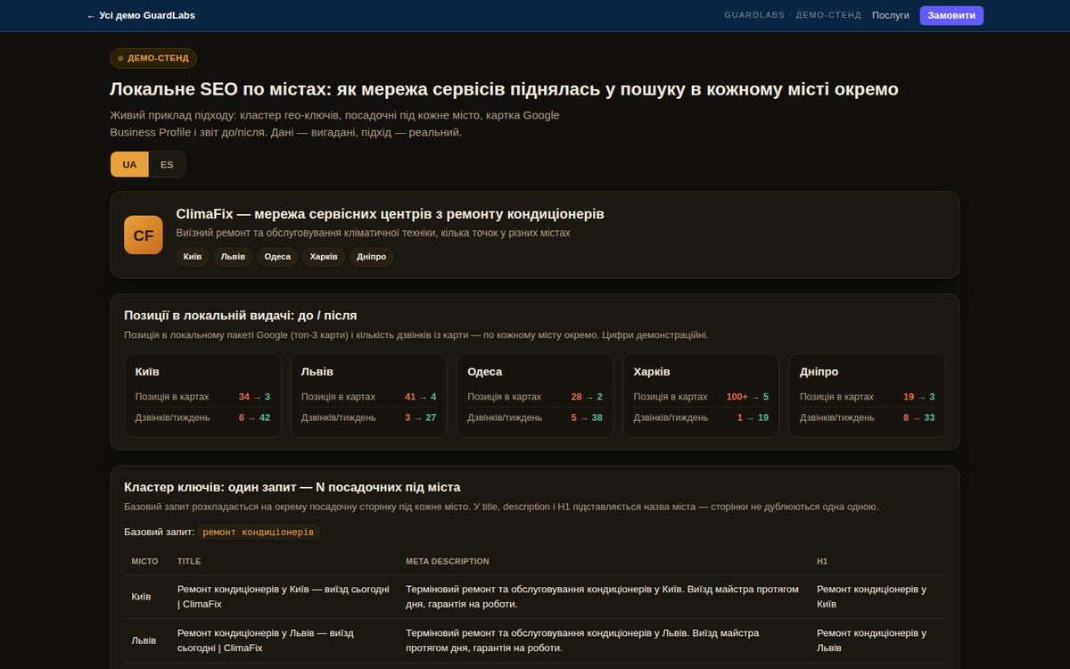Select the Одеса city chip
The height and width of the screenshot is (669, 1070).
click(x=277, y=257)
